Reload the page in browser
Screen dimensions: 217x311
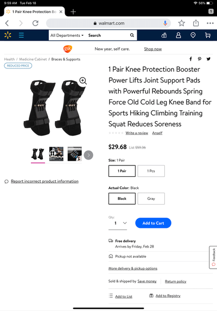click(35, 23)
